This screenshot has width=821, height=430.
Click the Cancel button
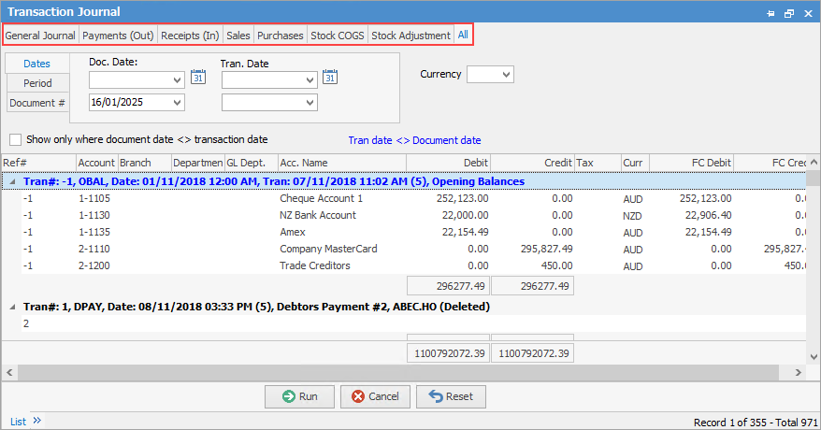[x=375, y=396]
